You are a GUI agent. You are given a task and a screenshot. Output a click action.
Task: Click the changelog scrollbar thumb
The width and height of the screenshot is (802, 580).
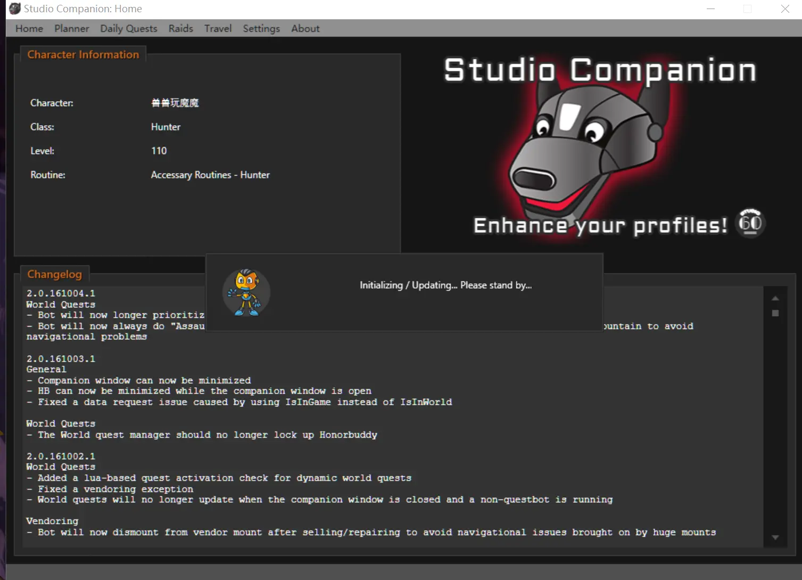tap(775, 313)
